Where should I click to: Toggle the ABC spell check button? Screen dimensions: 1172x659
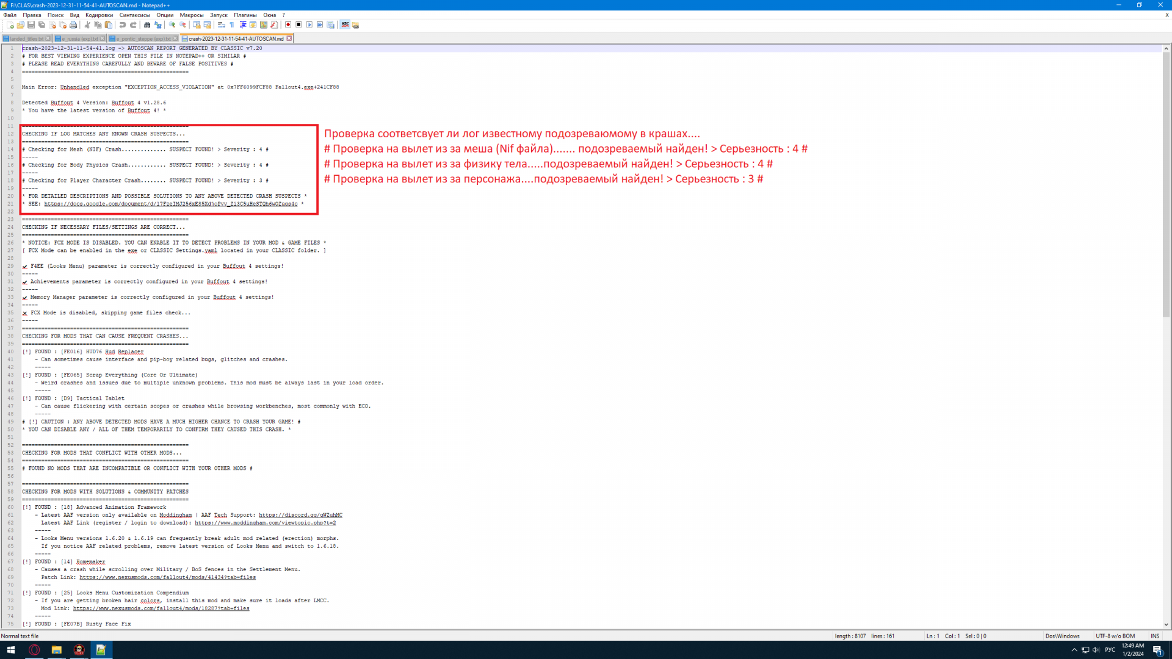coord(345,25)
